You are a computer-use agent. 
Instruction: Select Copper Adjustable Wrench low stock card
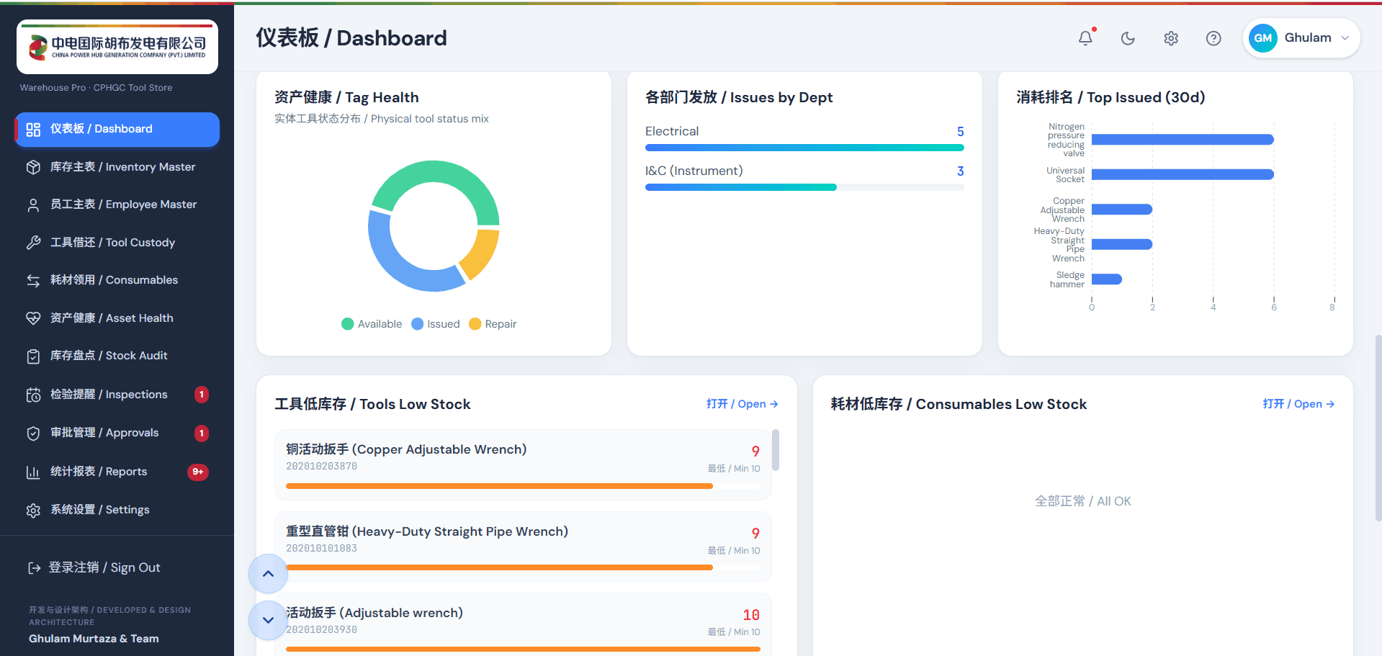click(523, 464)
